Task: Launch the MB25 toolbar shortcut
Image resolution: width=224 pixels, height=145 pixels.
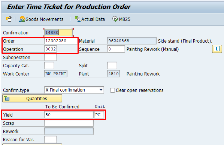Action: (x=121, y=19)
